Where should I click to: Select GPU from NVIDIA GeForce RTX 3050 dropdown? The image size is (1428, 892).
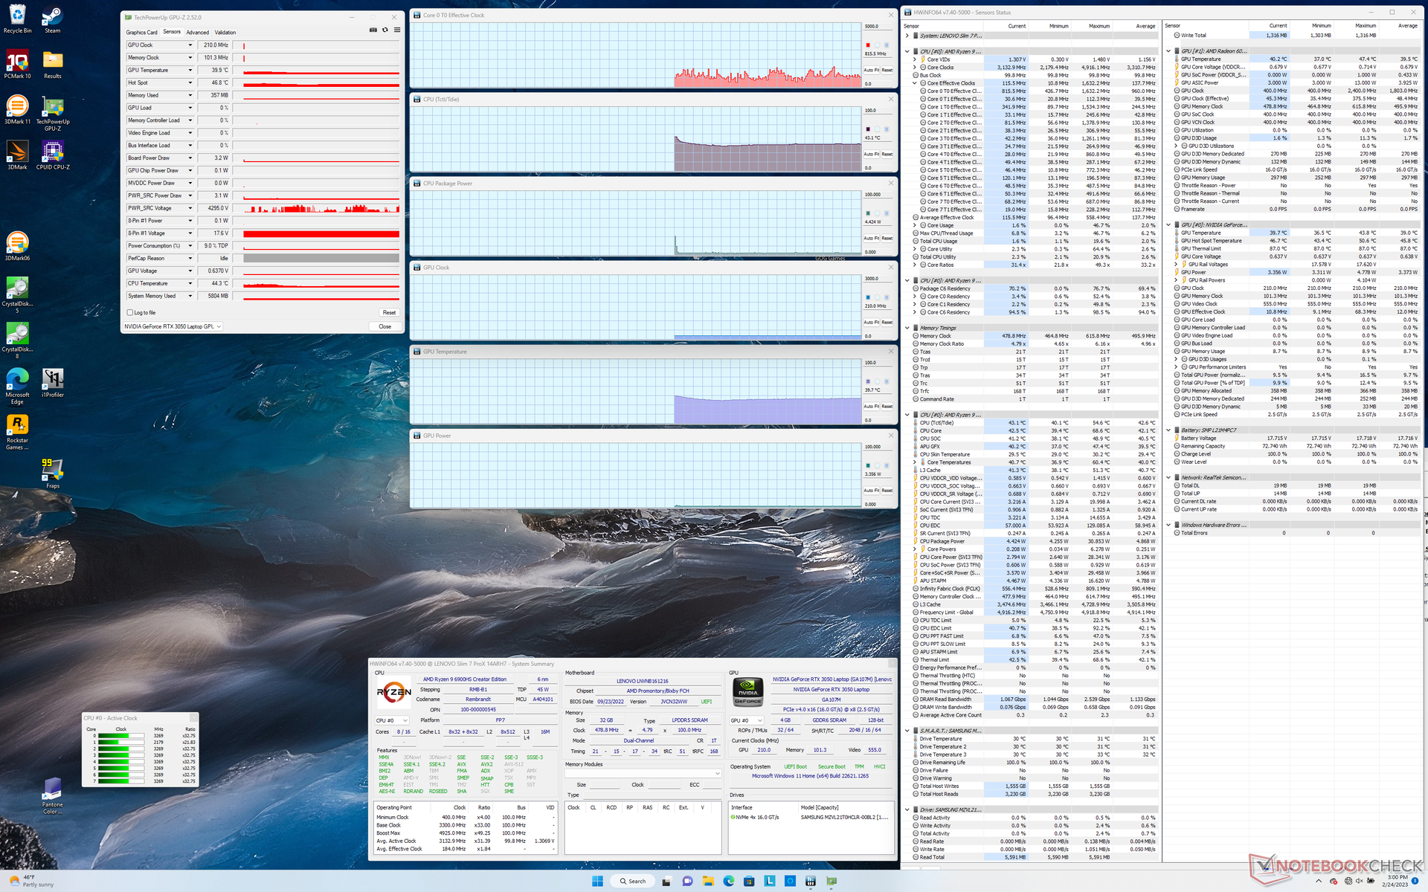tap(173, 326)
